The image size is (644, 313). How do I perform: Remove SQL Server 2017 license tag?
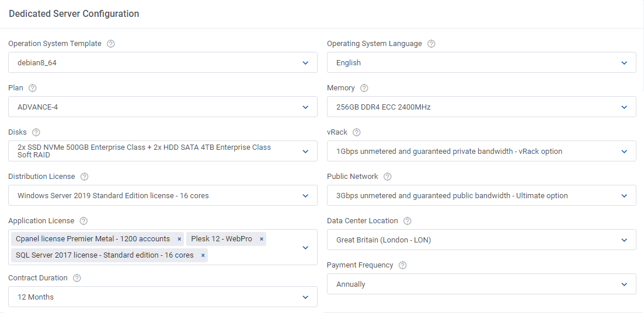tap(203, 255)
